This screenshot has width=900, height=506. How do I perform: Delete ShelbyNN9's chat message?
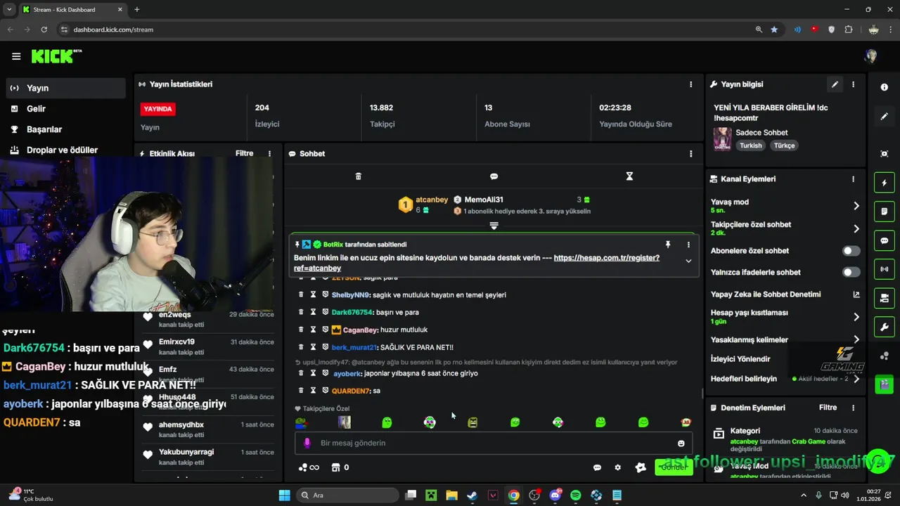tap(301, 294)
